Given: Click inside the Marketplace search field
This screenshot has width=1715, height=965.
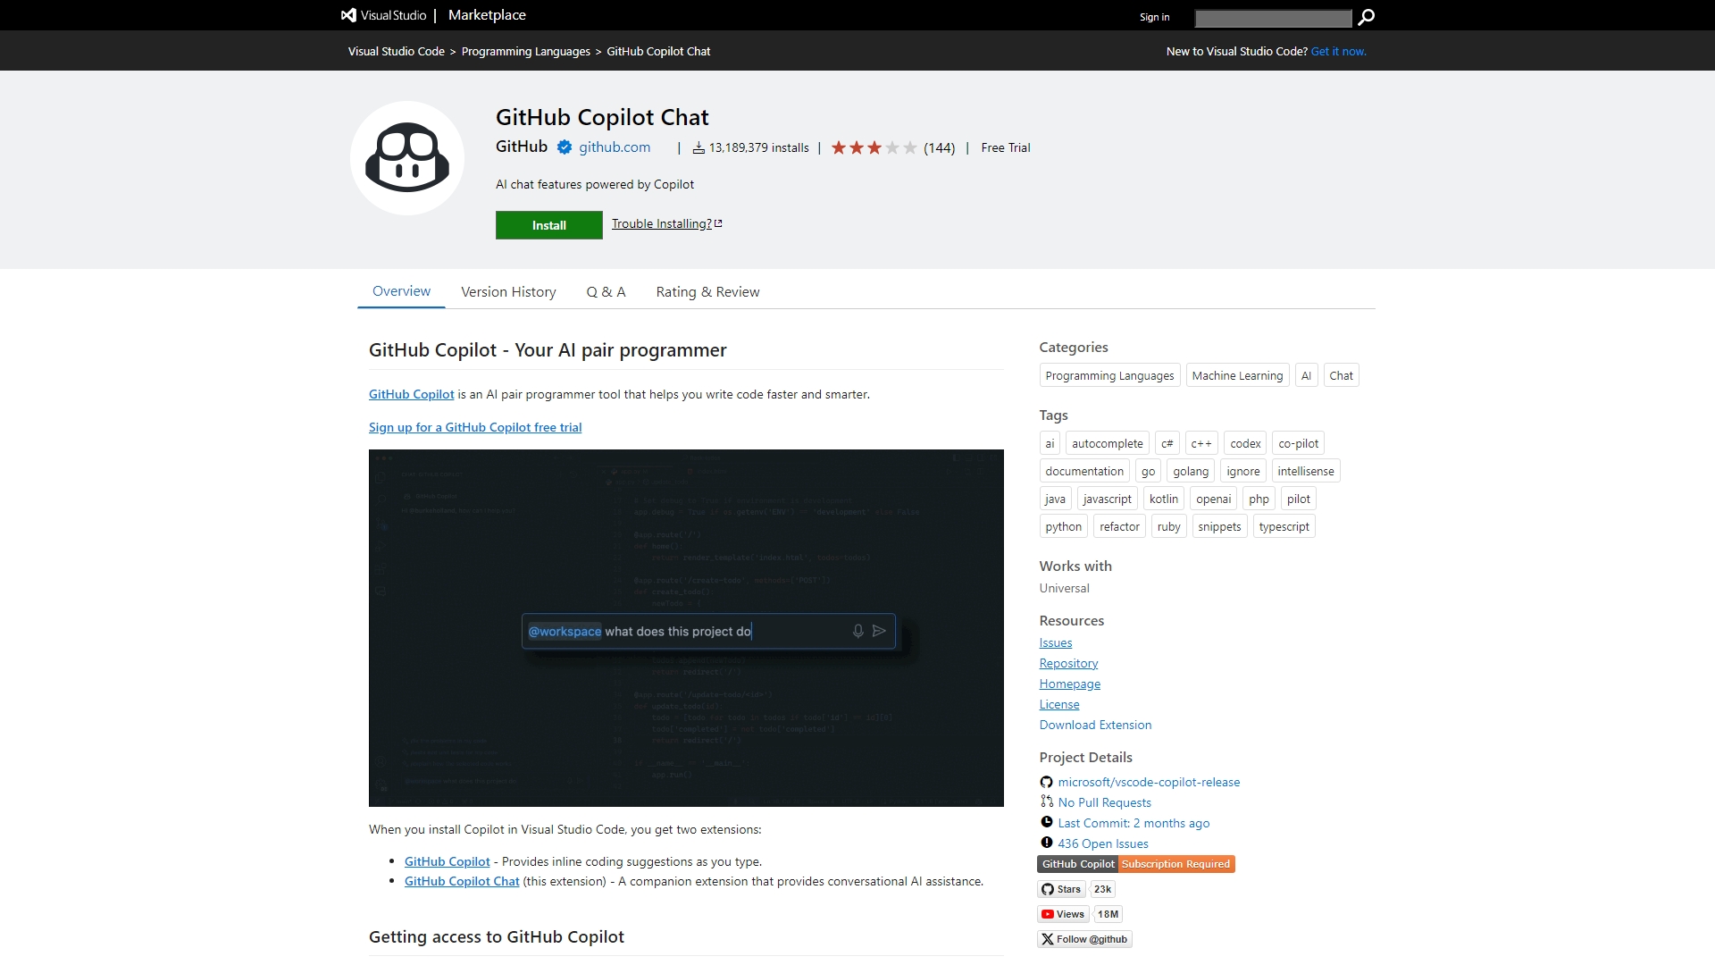Looking at the screenshot, I should 1273,18.
